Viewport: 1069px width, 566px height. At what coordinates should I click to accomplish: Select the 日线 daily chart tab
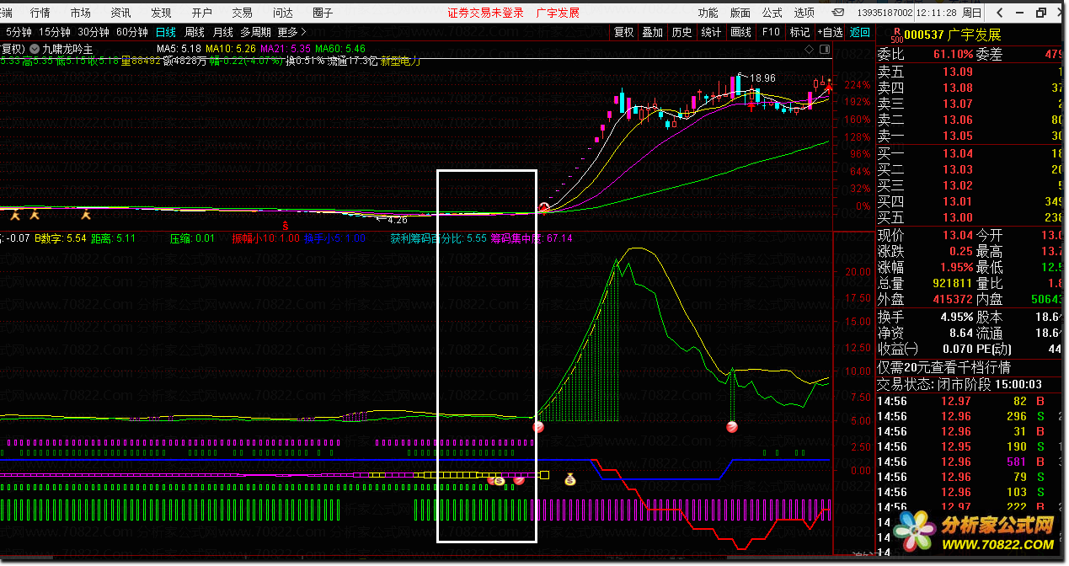pos(165,32)
